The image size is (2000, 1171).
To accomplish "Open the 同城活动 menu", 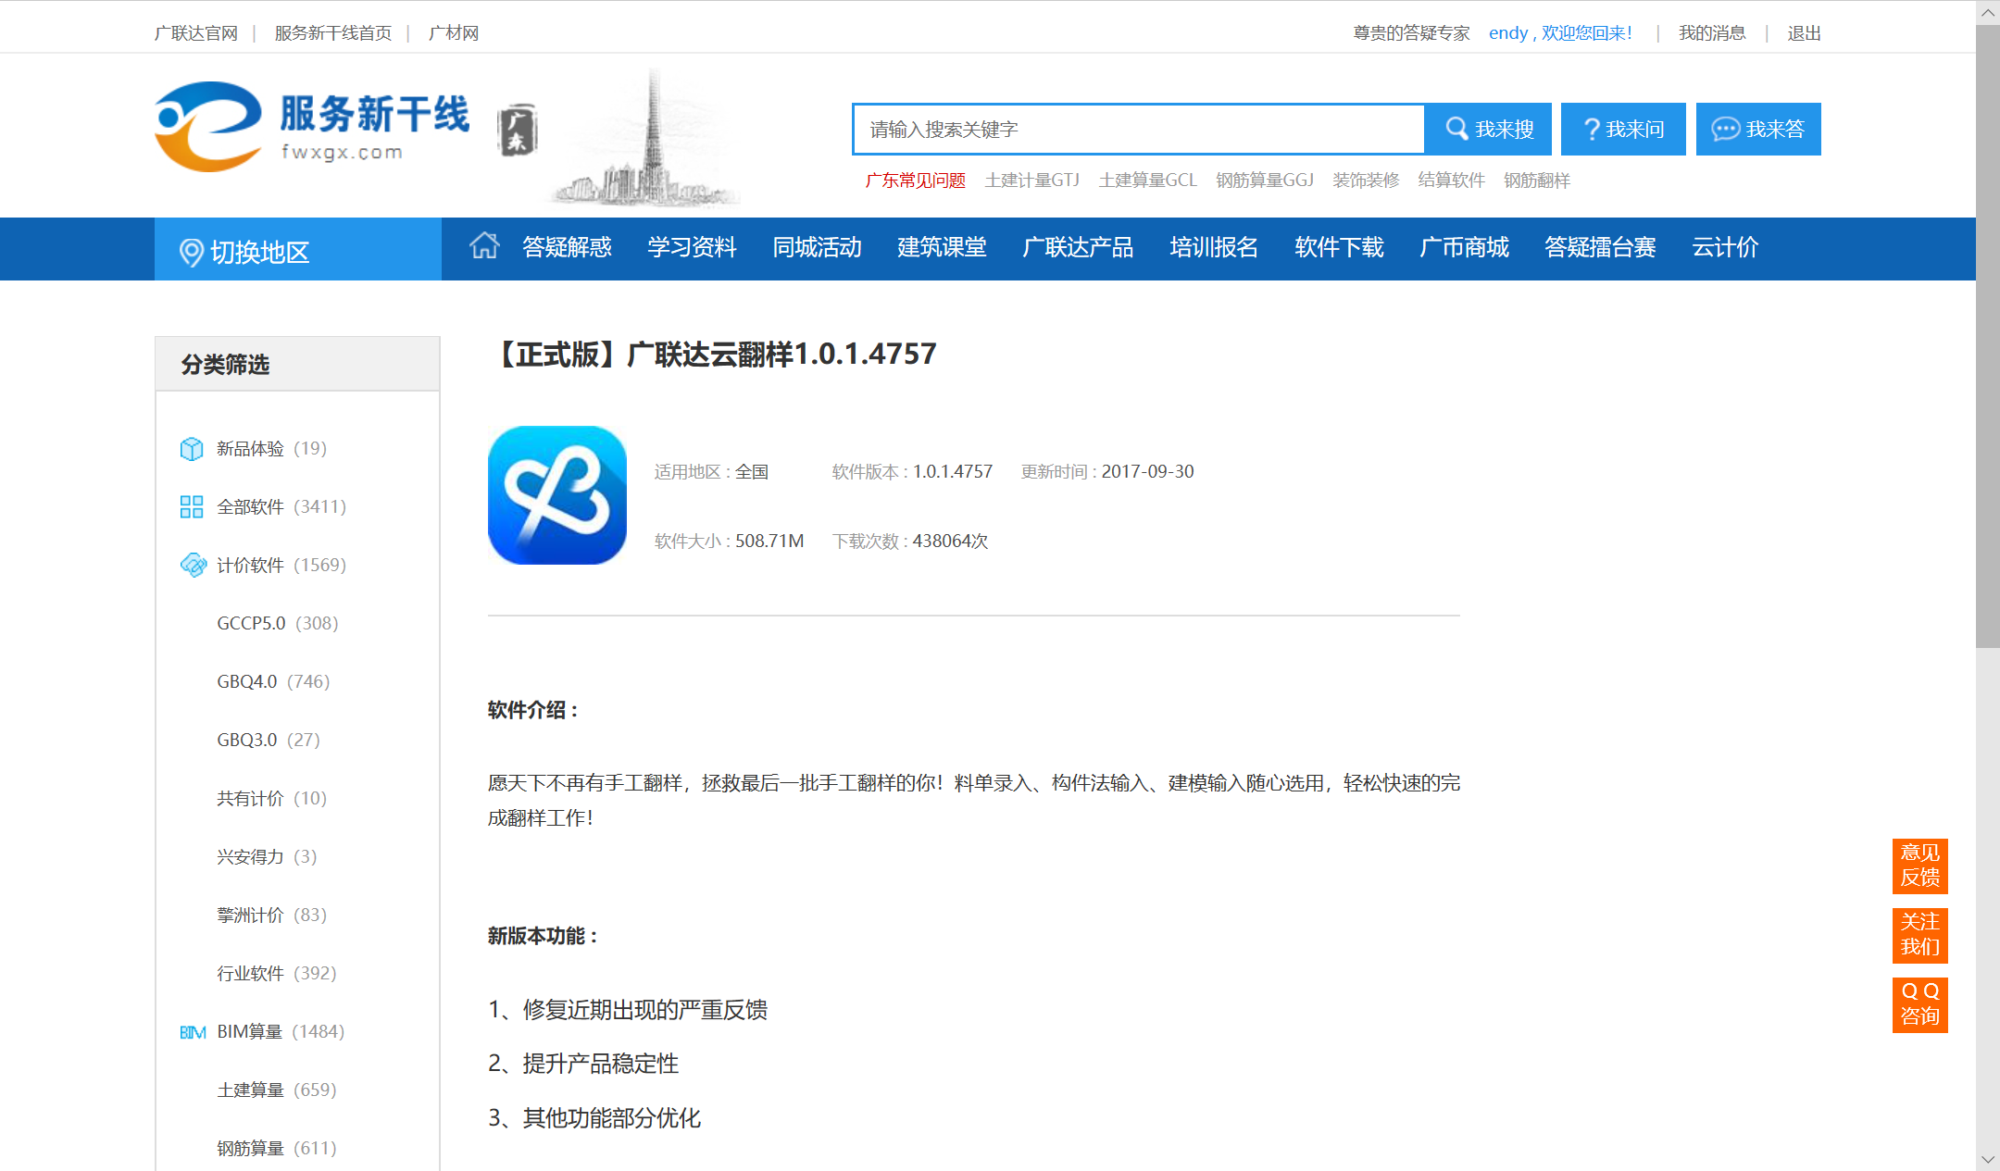I will [817, 247].
